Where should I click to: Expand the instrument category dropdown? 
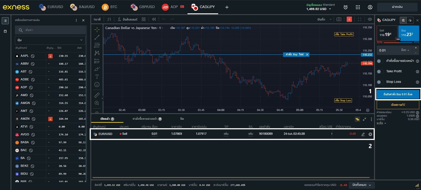(x=50, y=40)
